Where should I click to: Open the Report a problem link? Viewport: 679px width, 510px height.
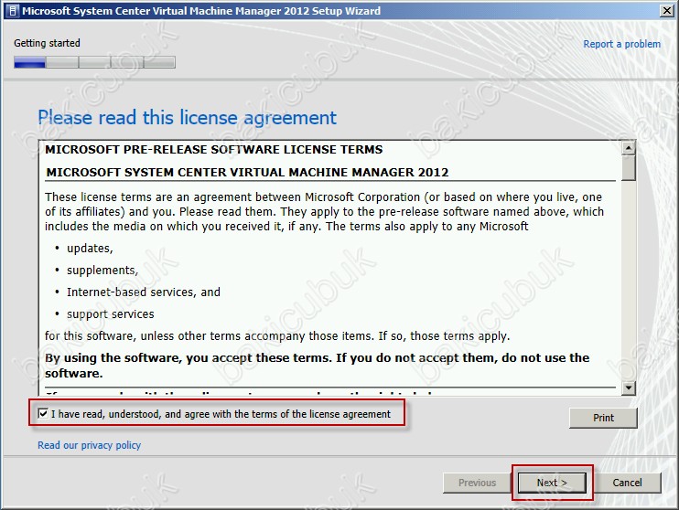621,44
